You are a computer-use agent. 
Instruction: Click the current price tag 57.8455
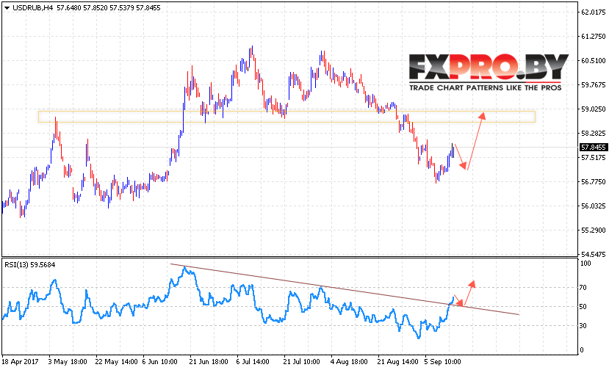[x=593, y=147]
